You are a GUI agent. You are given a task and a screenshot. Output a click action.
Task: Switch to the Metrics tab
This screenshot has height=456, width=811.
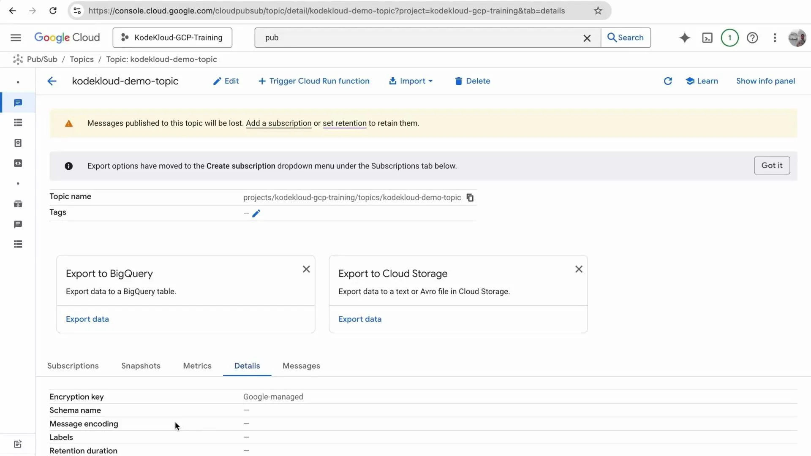point(197,366)
